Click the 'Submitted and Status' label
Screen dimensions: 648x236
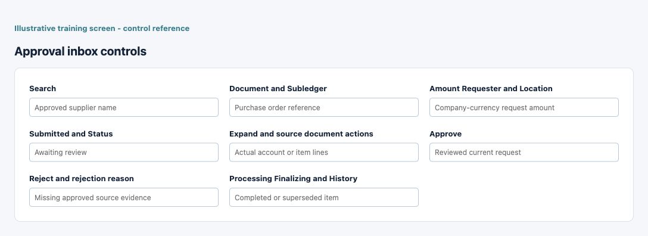pos(71,134)
